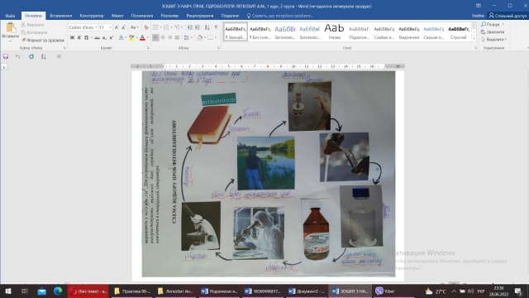
Task: Click the Увійти sign-in link
Action: click(478, 16)
